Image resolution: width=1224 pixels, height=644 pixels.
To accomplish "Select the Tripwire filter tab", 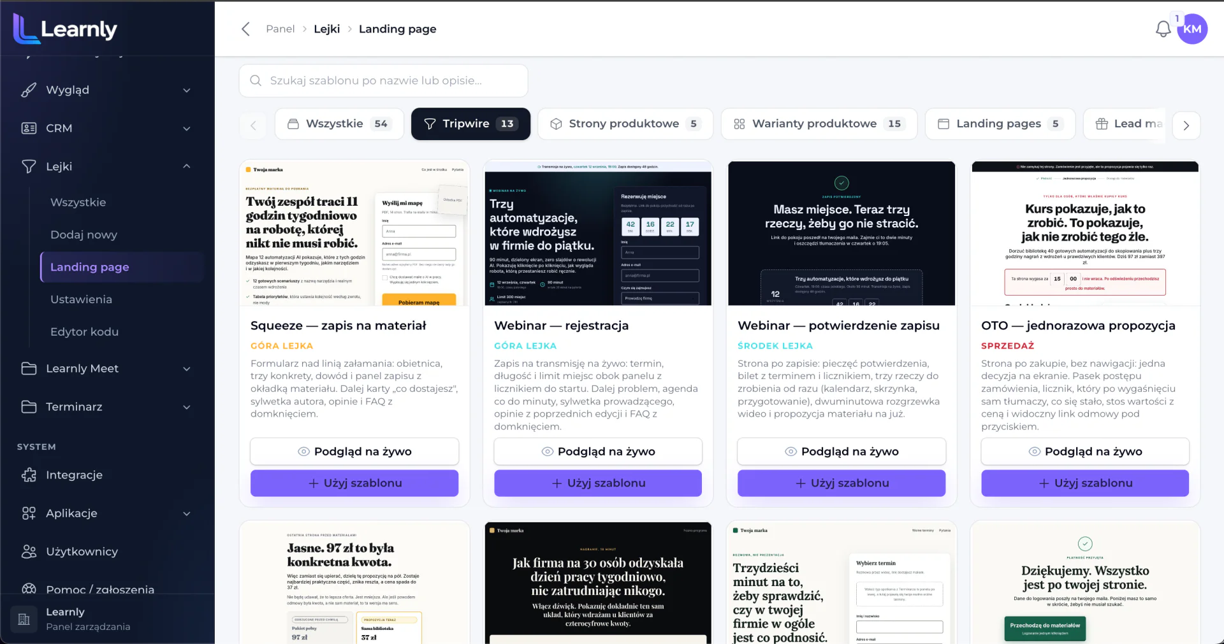I will [x=470, y=124].
